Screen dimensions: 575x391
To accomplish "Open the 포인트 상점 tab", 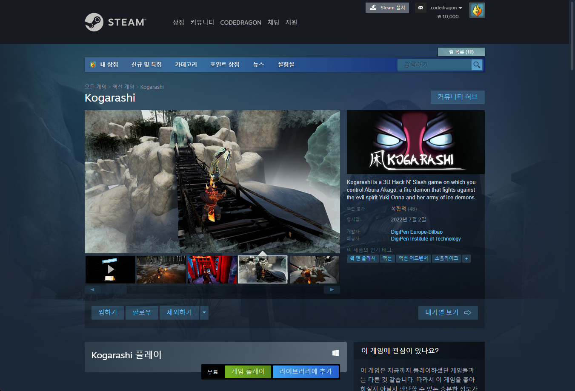I will pos(225,65).
